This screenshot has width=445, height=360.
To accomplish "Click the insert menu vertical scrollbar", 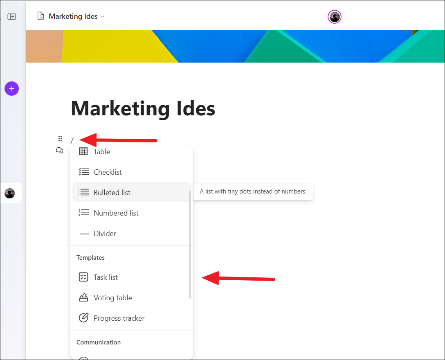I will (190, 244).
